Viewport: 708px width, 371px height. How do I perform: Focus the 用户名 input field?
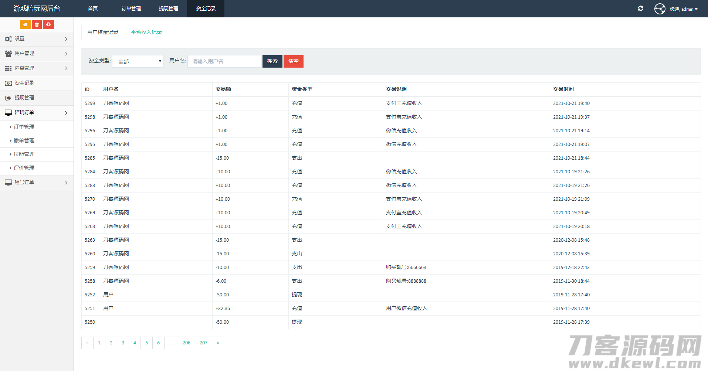[x=224, y=61]
